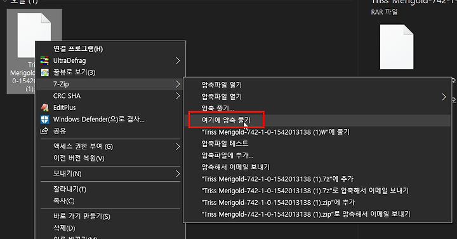Compress to .zip and email item
The width and height of the screenshot is (457, 239).
click(318, 214)
